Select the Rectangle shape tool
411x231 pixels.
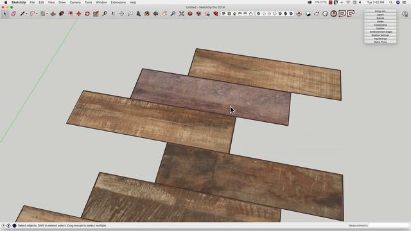(x=43, y=13)
